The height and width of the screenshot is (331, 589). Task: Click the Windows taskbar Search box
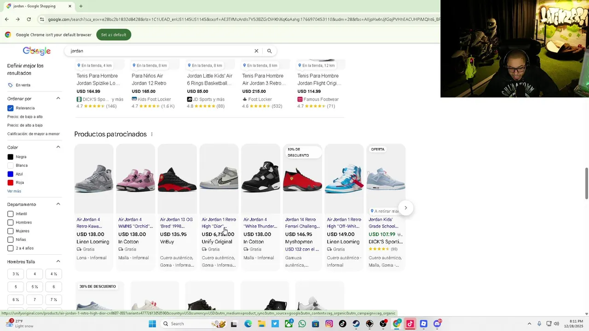click(194, 324)
